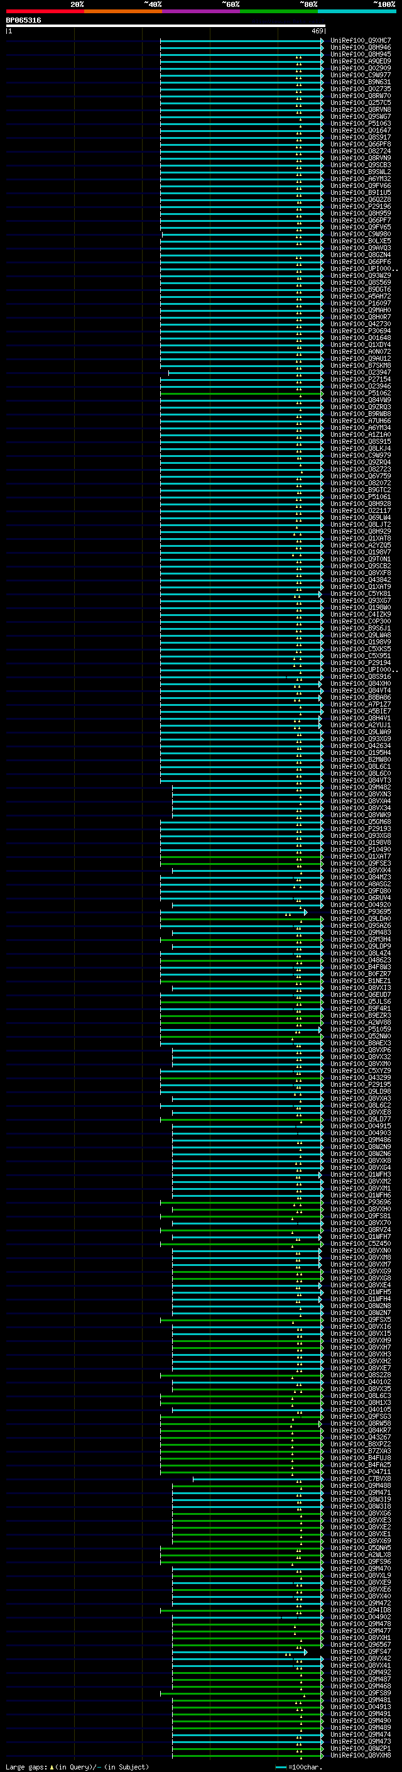Select the UniRef100_Q8VXE9 label

pyautogui.click(x=360, y=1583)
